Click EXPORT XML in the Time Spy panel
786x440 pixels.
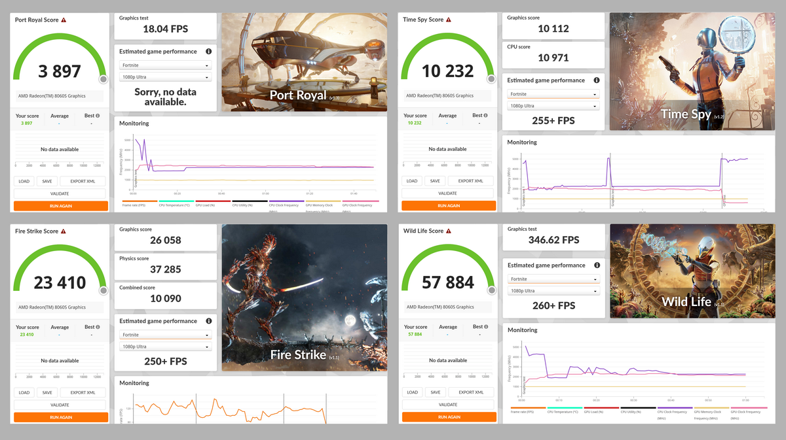(470, 181)
